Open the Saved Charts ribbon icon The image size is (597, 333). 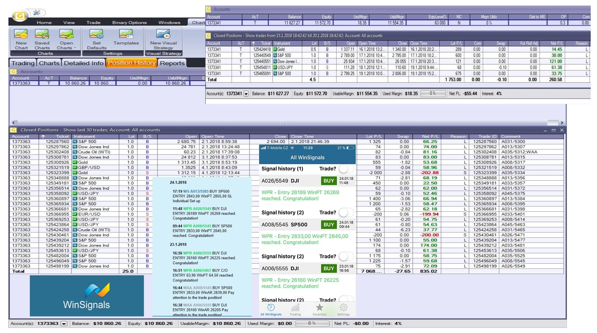coord(42,34)
